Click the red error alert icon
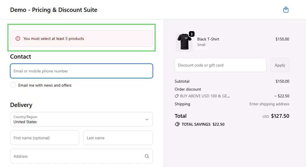The height and width of the screenshot is (167, 306). tap(18, 38)
